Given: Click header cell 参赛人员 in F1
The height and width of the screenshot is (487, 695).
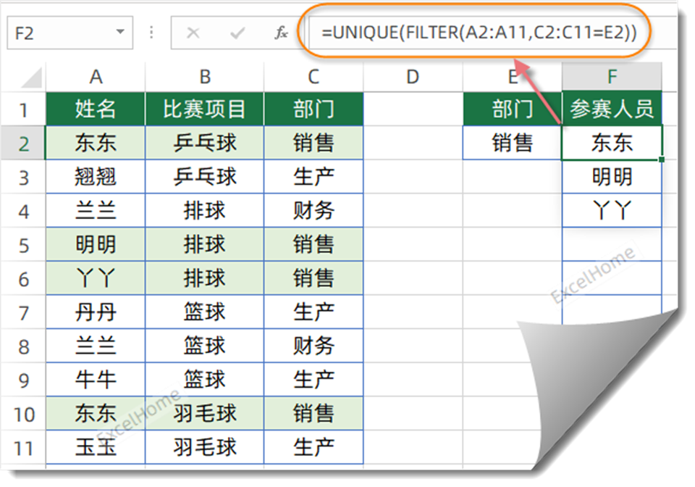Looking at the screenshot, I should coord(612,109).
